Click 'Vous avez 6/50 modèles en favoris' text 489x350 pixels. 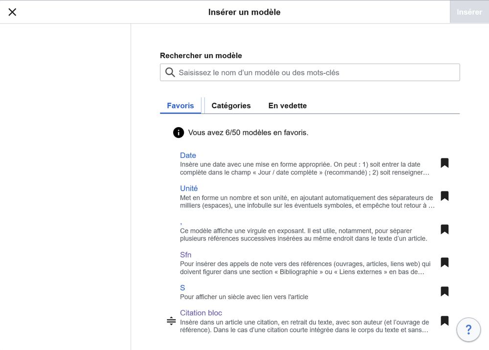[248, 132]
